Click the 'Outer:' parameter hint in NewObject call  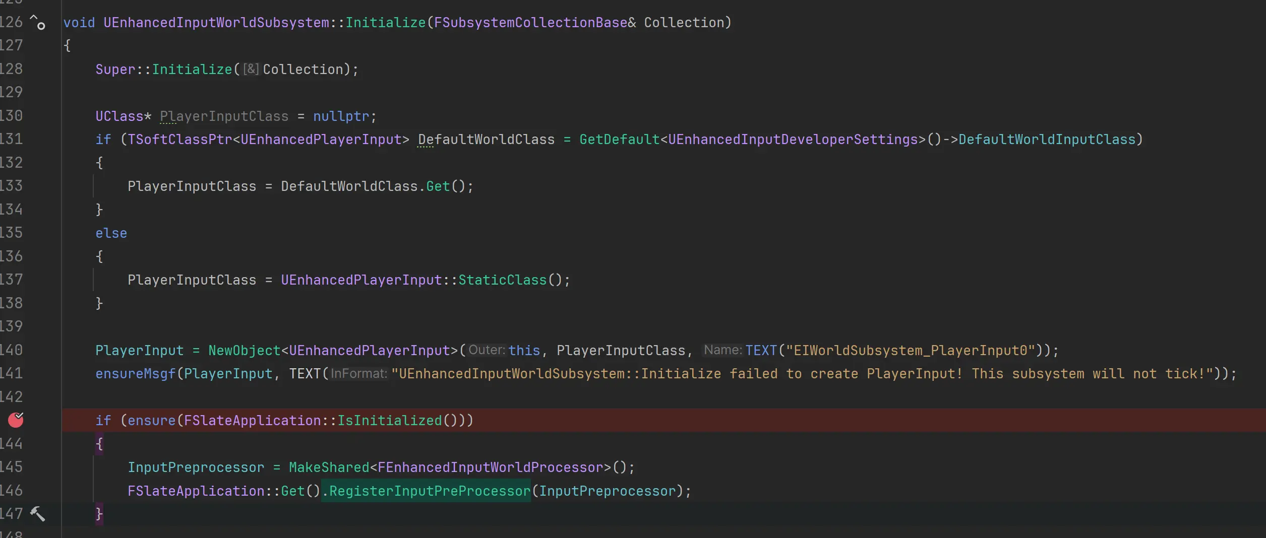(487, 350)
